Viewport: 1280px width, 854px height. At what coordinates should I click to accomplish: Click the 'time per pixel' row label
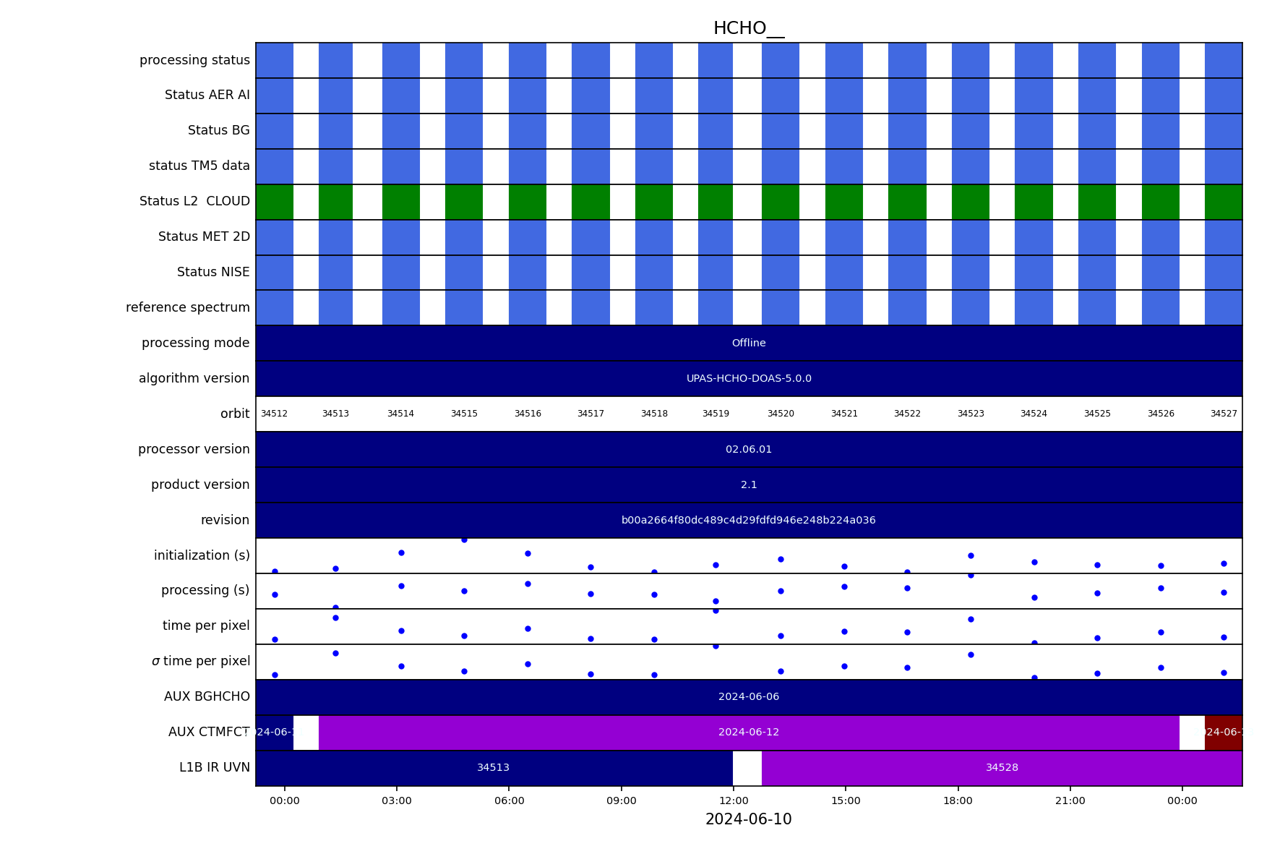click(206, 626)
